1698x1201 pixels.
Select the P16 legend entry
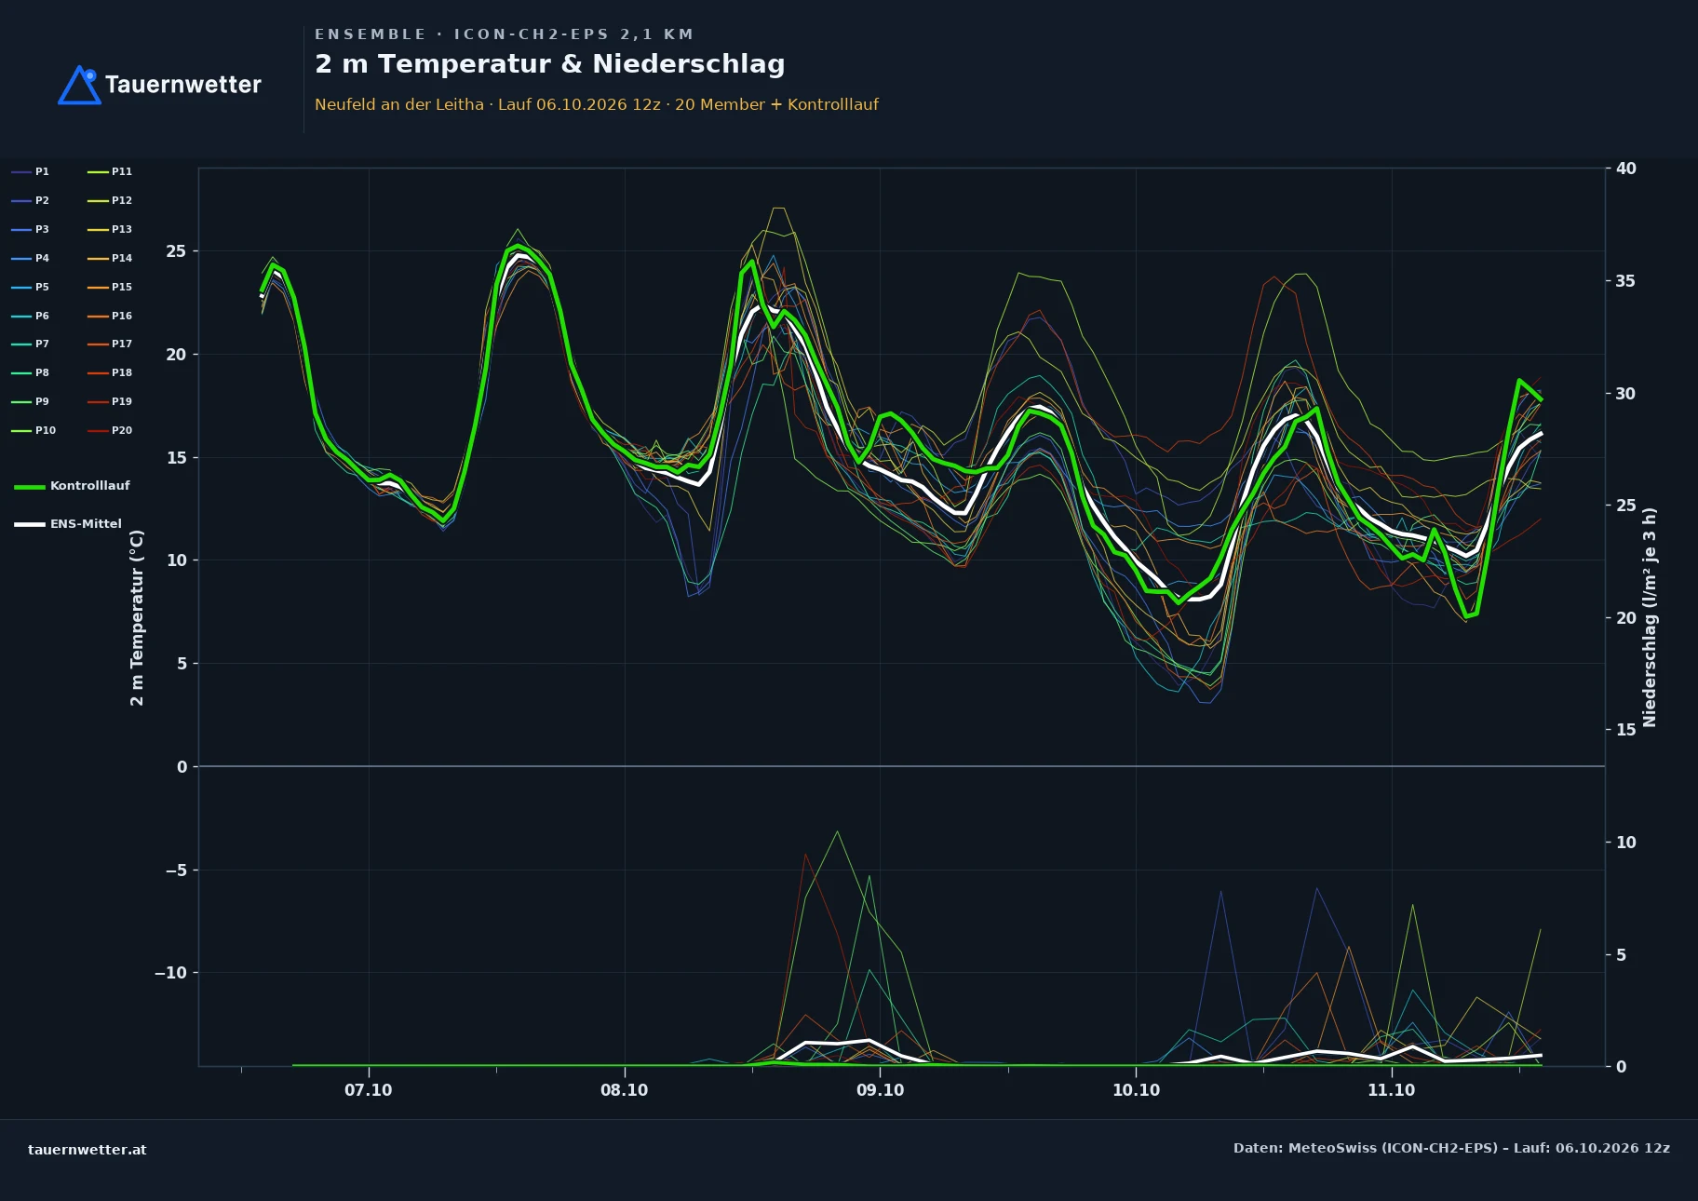(x=110, y=316)
